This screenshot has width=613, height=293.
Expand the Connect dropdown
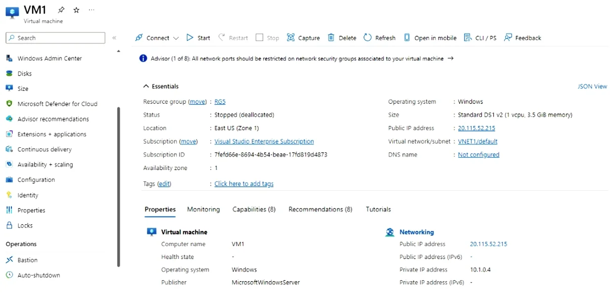[x=176, y=38]
